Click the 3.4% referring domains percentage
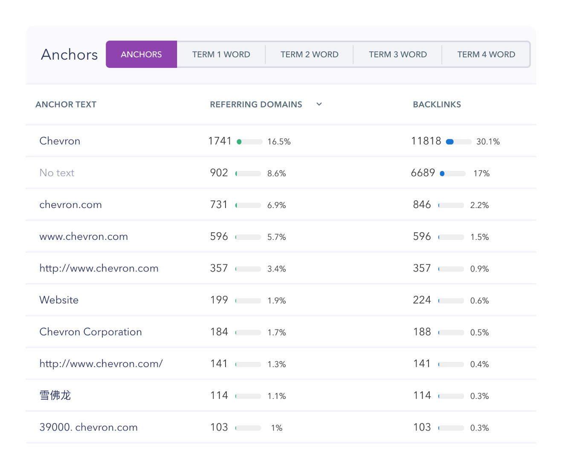 (x=276, y=269)
